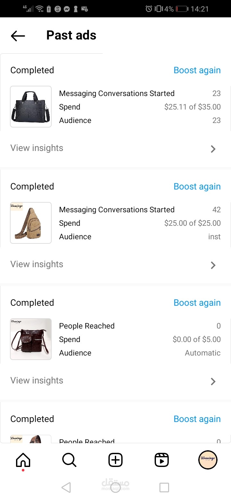Screen dimensions: 231x501
Task: Expand insights chevron for the briefcase ad
Action: tap(213, 149)
